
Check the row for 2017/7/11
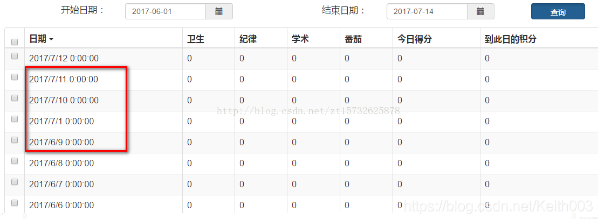[x=15, y=77]
